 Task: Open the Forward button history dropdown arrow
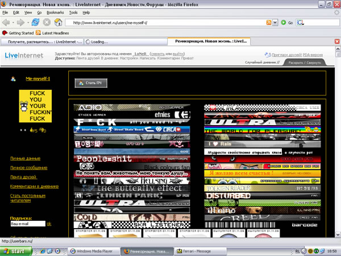click(x=28, y=22)
